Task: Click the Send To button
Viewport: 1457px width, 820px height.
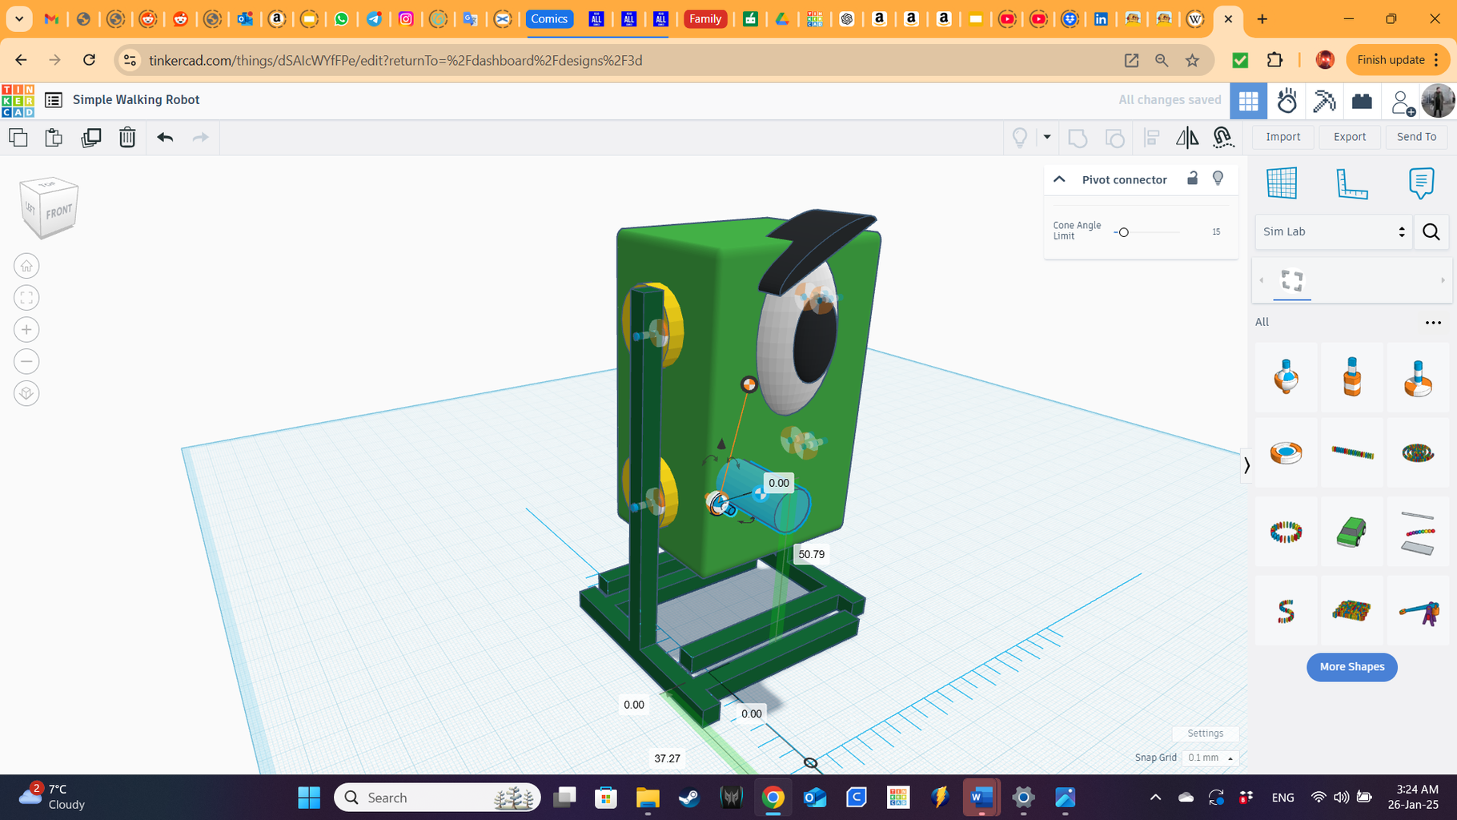Action: point(1416,137)
